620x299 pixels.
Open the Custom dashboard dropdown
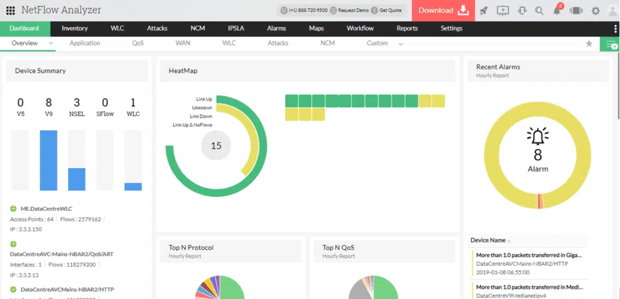tap(401, 44)
